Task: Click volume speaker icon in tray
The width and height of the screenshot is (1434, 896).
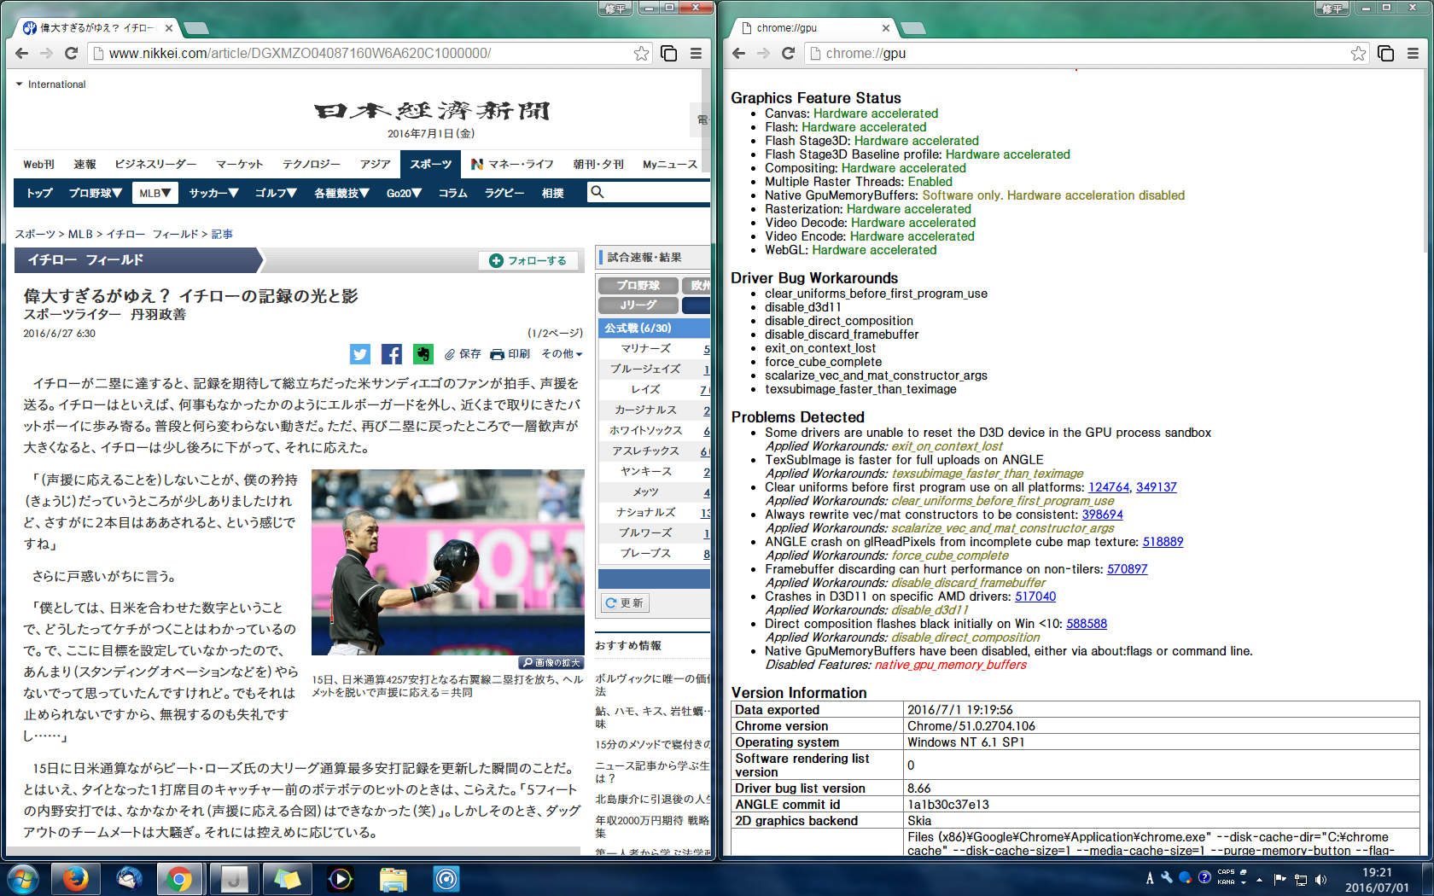Action: click(1321, 879)
